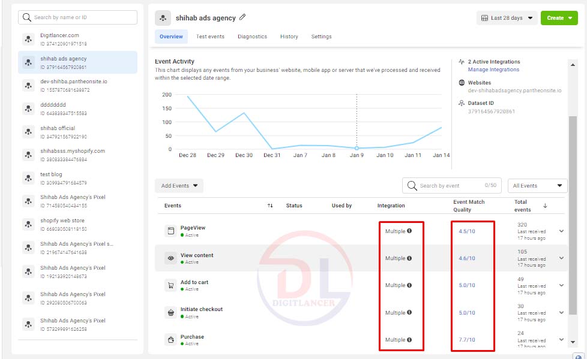Image resolution: width=587 pixels, height=359 pixels.
Task: Click the magnifier icon in Search by name or ID
Action: (x=27, y=17)
